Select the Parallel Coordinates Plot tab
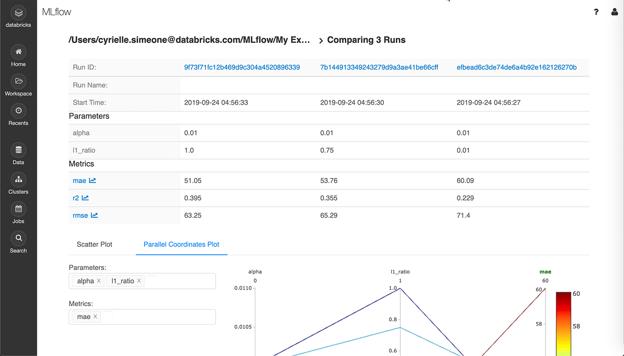Screen dimensions: 624x356 (181, 245)
